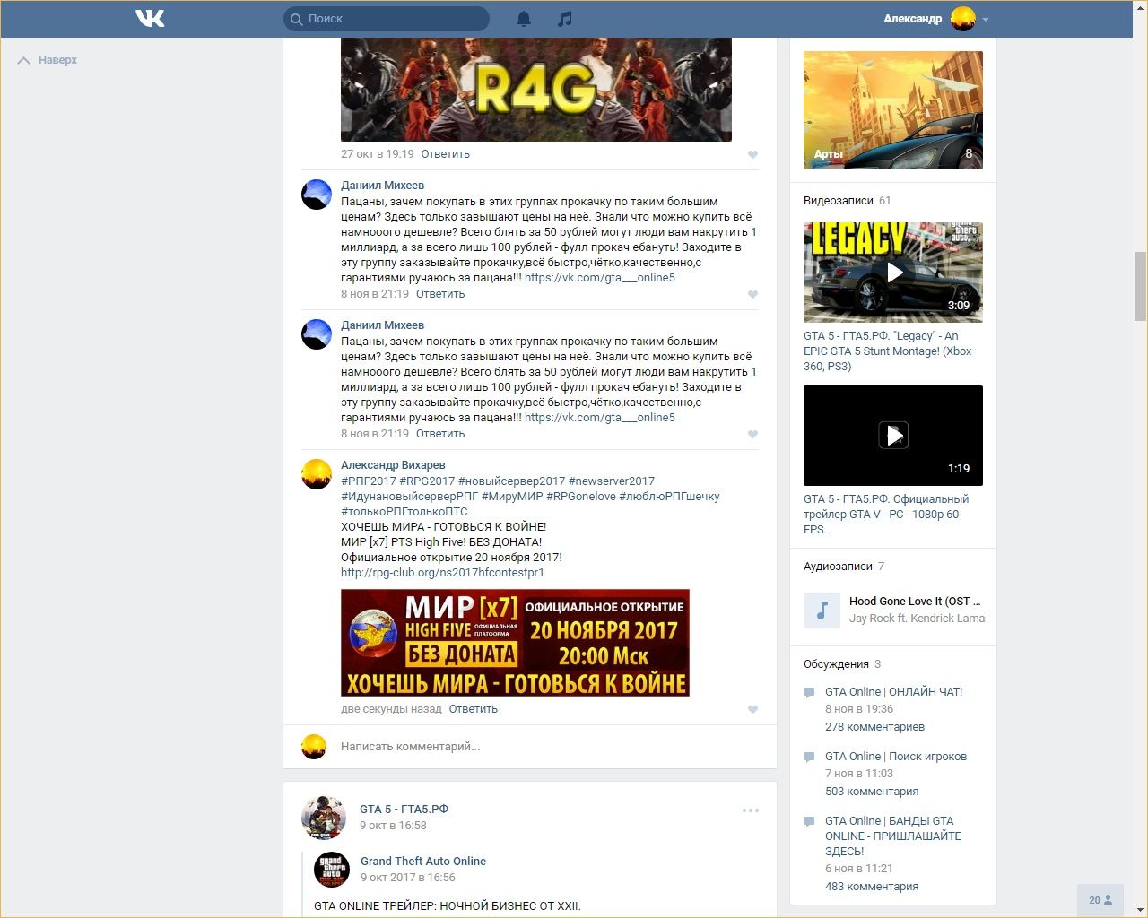Play the official GTA V trailer video

[893, 436]
